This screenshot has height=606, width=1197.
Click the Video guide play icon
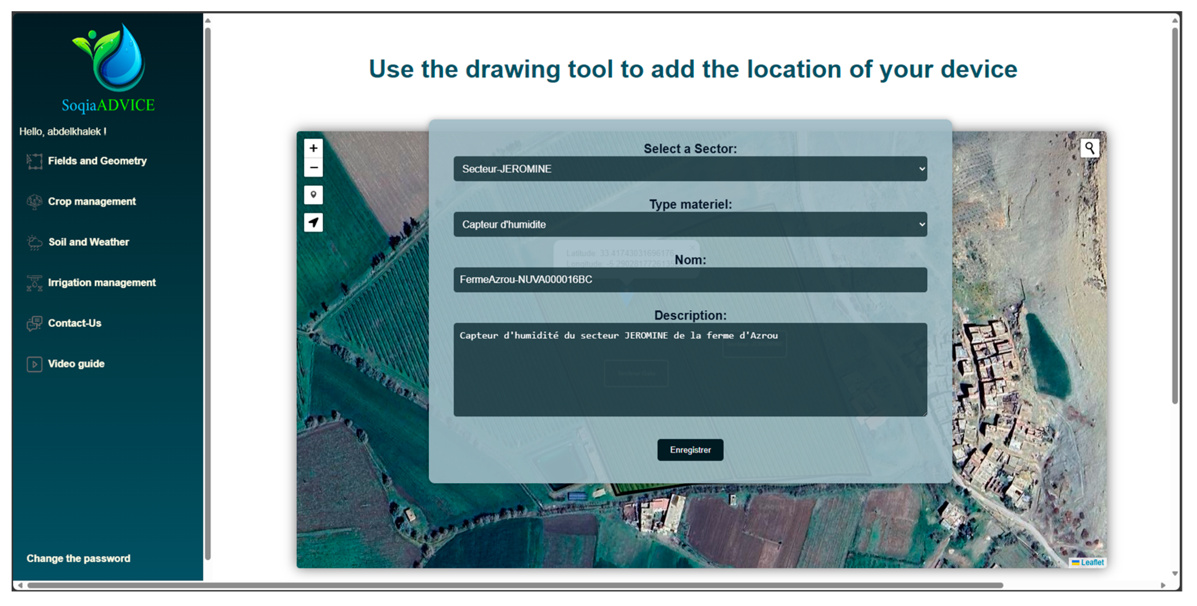click(35, 364)
